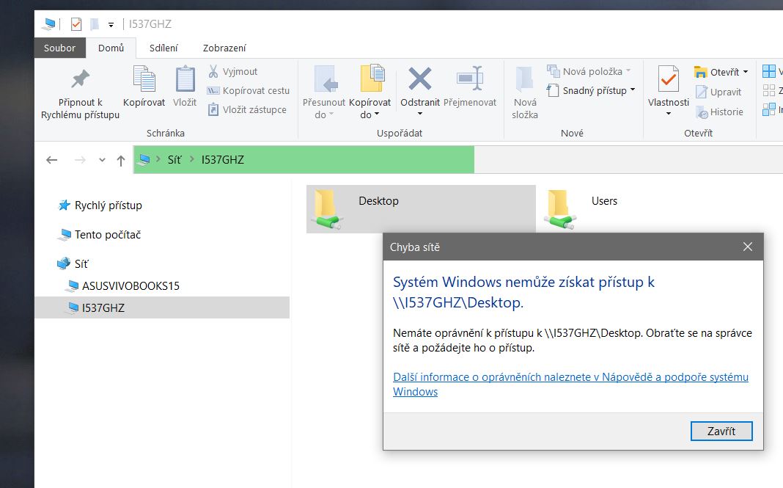The image size is (783, 488).
Task: Click Historie history button
Action: (719, 112)
